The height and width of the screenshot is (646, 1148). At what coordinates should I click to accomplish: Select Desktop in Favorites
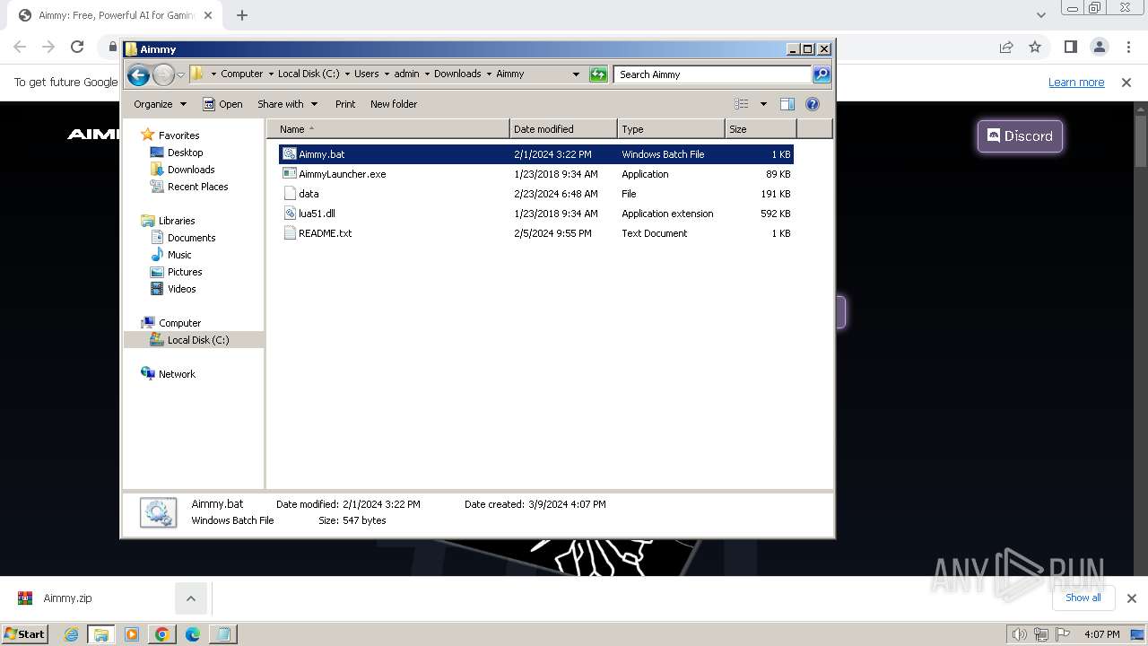(185, 153)
